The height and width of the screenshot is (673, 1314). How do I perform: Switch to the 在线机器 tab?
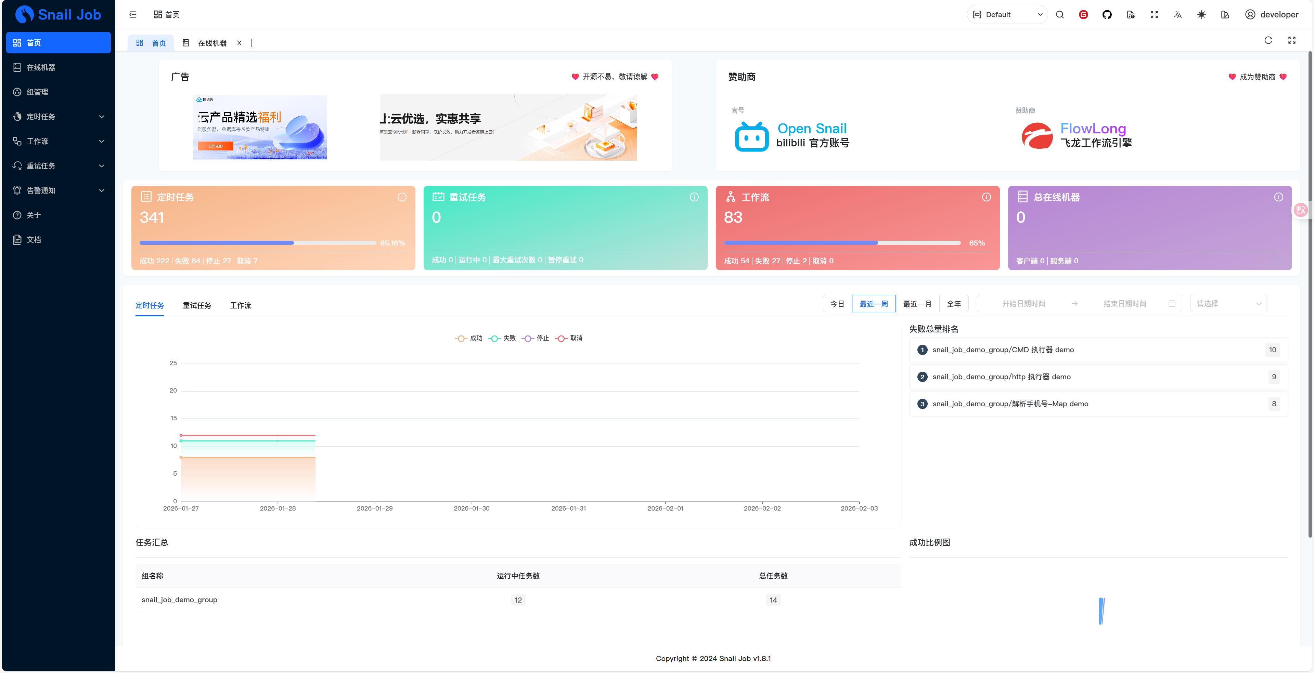212,43
